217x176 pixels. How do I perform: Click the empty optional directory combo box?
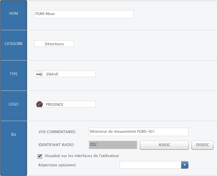150,165
